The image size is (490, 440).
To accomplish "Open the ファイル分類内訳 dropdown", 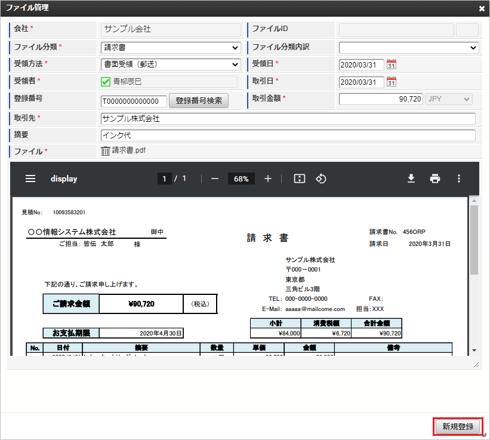I will (408, 48).
